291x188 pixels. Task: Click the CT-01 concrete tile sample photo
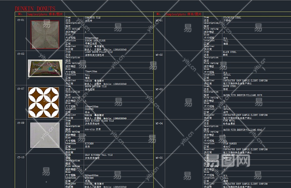click(x=45, y=35)
